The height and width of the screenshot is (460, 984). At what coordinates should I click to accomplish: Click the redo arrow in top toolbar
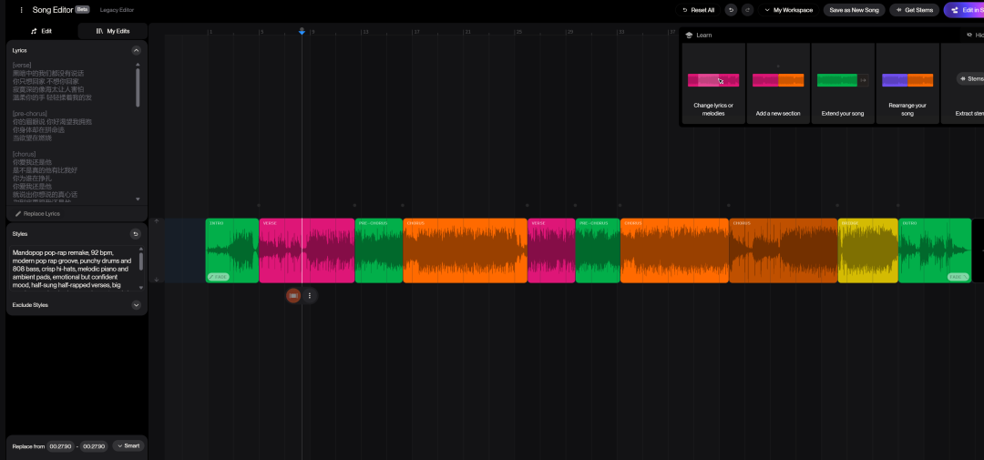click(748, 10)
